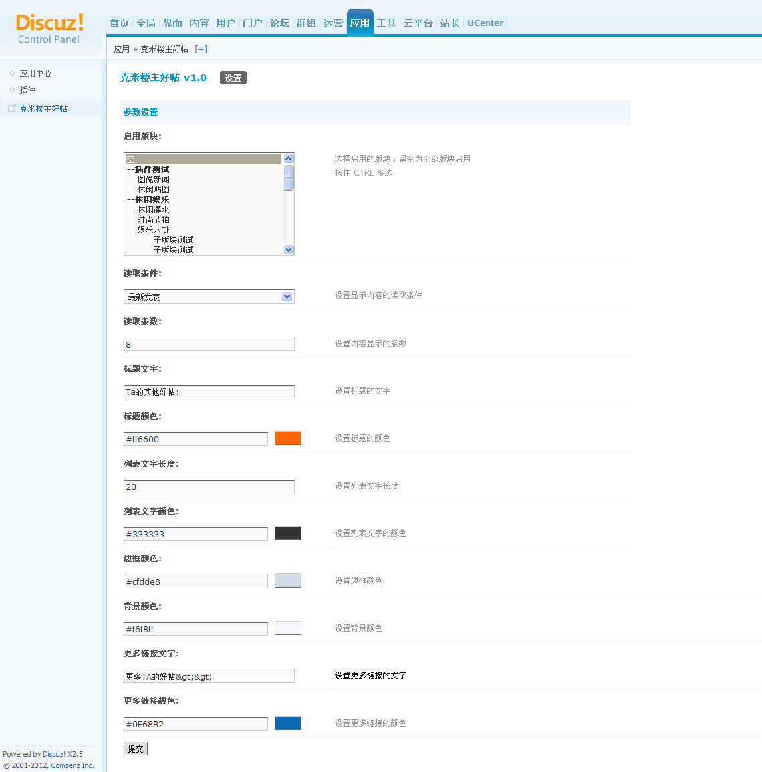Open 插件 in the sidebar
The width and height of the screenshot is (762, 772).
click(x=27, y=90)
